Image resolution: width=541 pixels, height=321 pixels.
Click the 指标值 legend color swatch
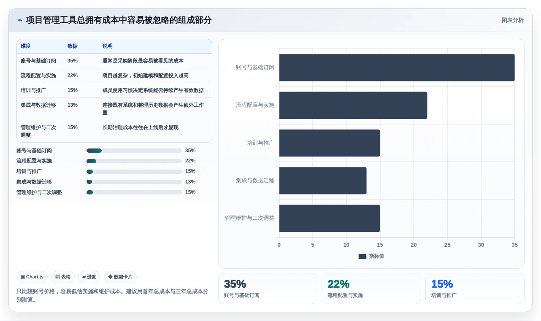pyautogui.click(x=362, y=256)
